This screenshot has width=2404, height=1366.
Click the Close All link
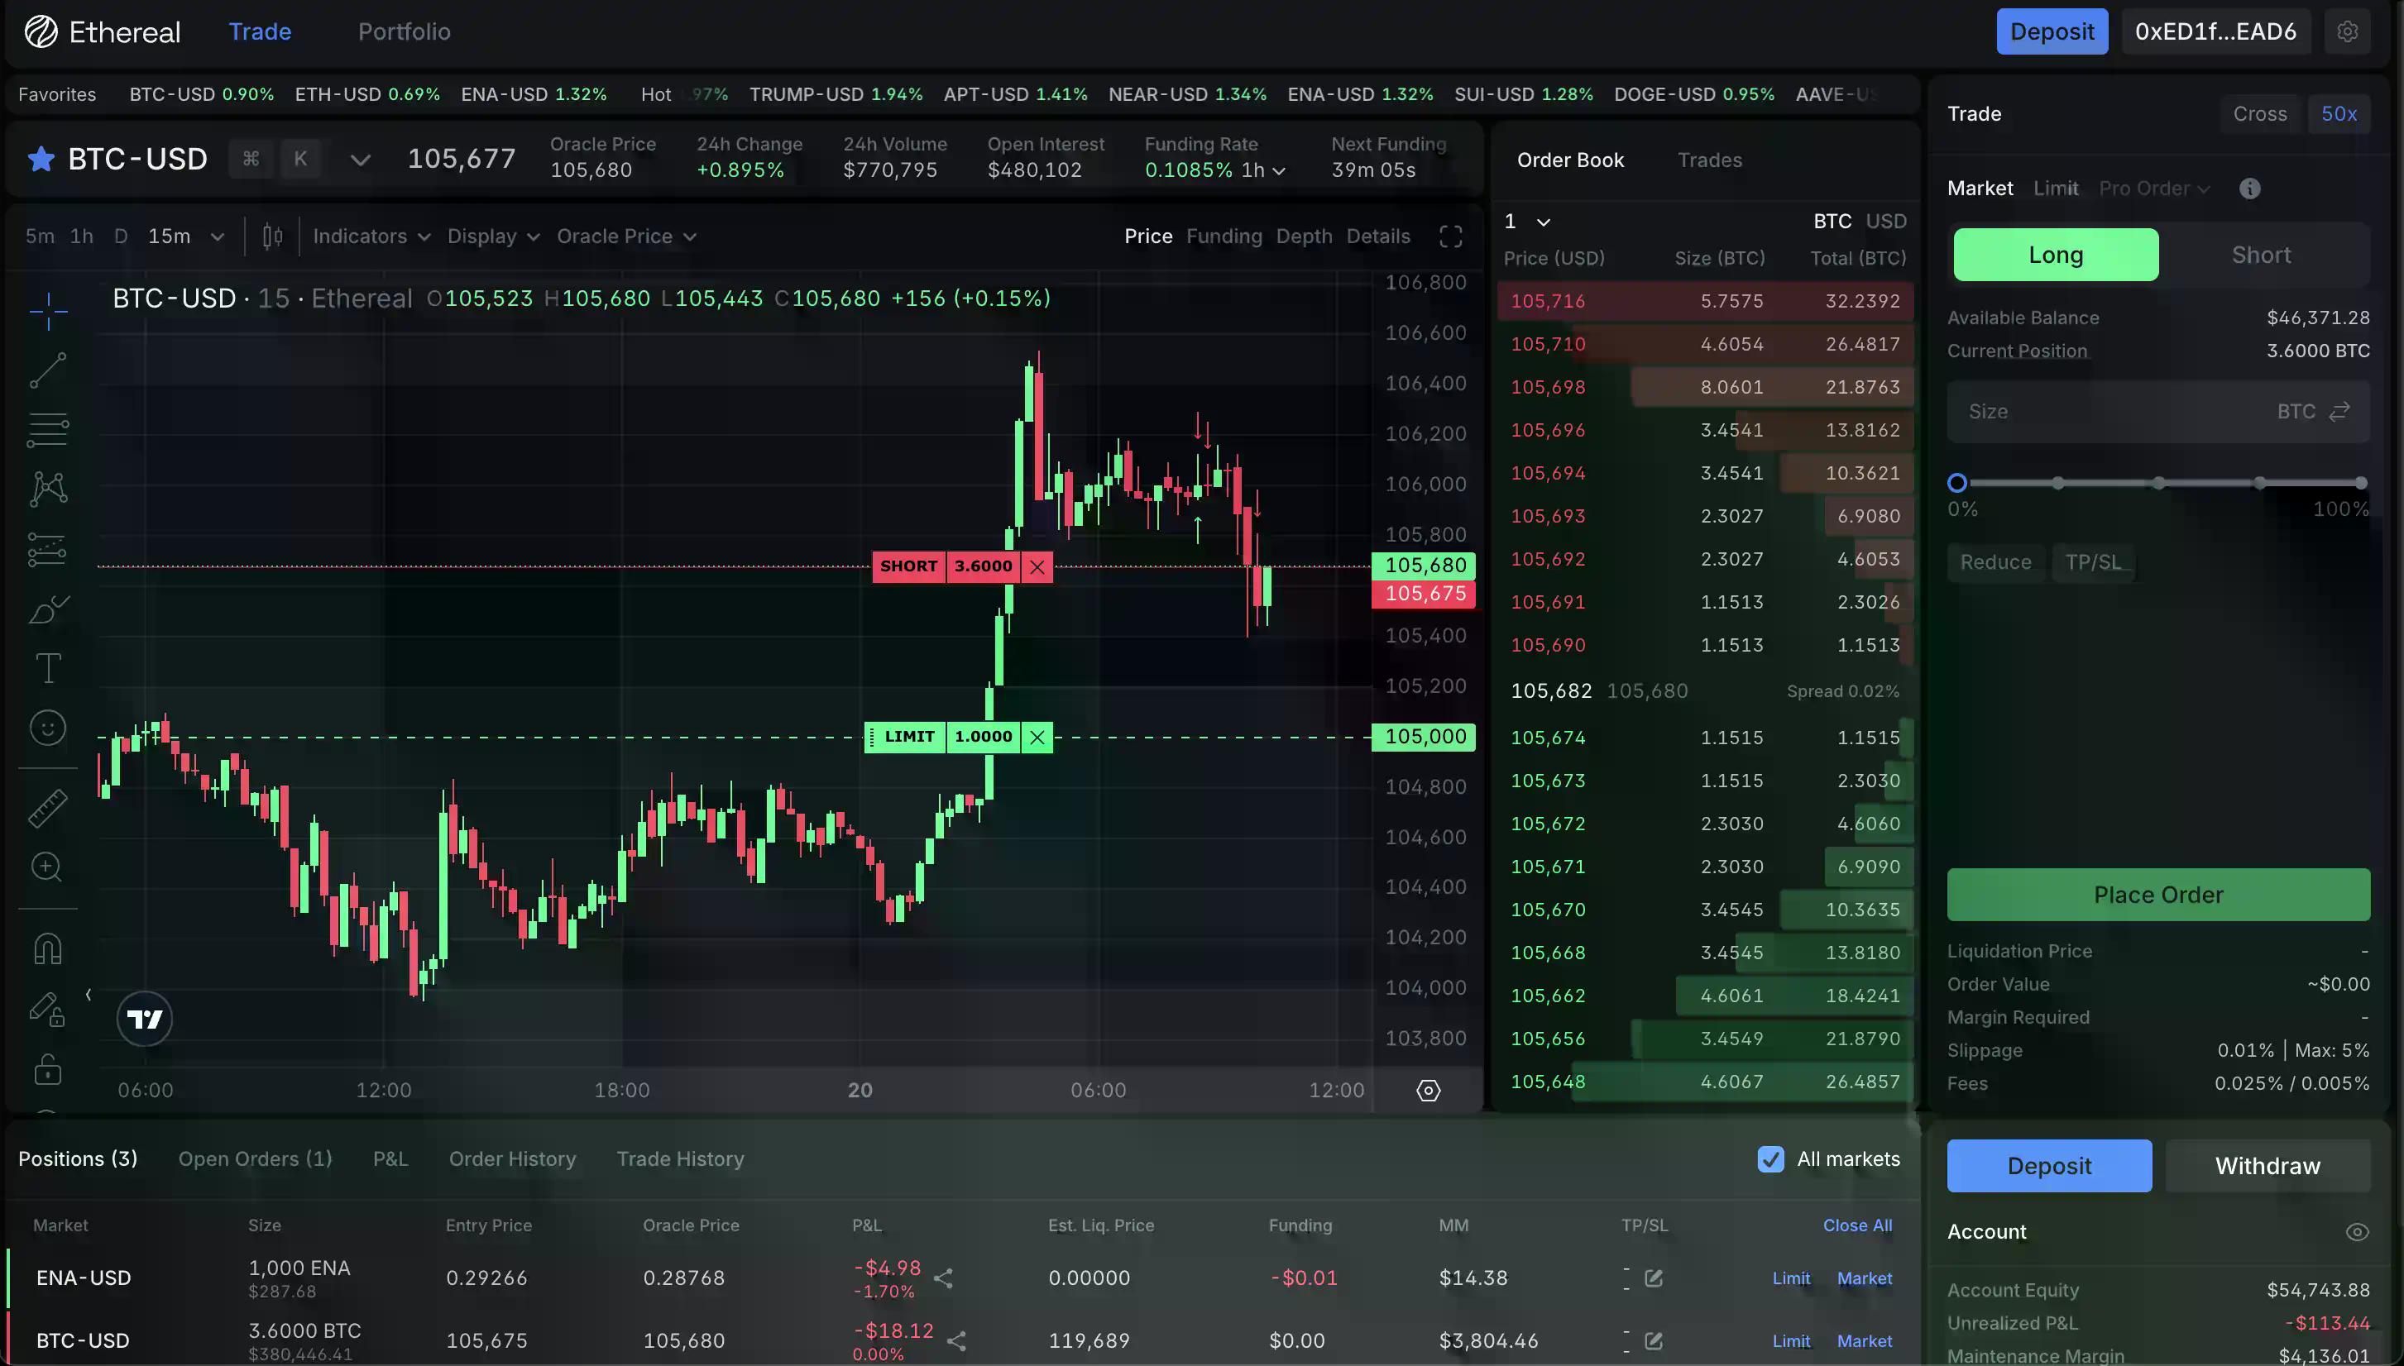[1856, 1225]
